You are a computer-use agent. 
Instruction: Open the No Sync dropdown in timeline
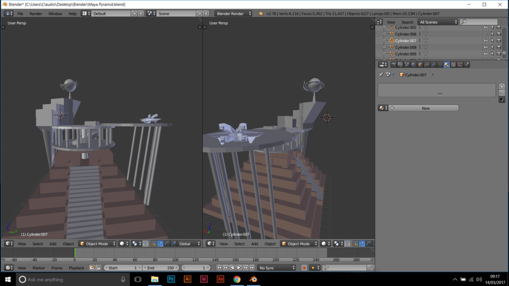(277, 268)
